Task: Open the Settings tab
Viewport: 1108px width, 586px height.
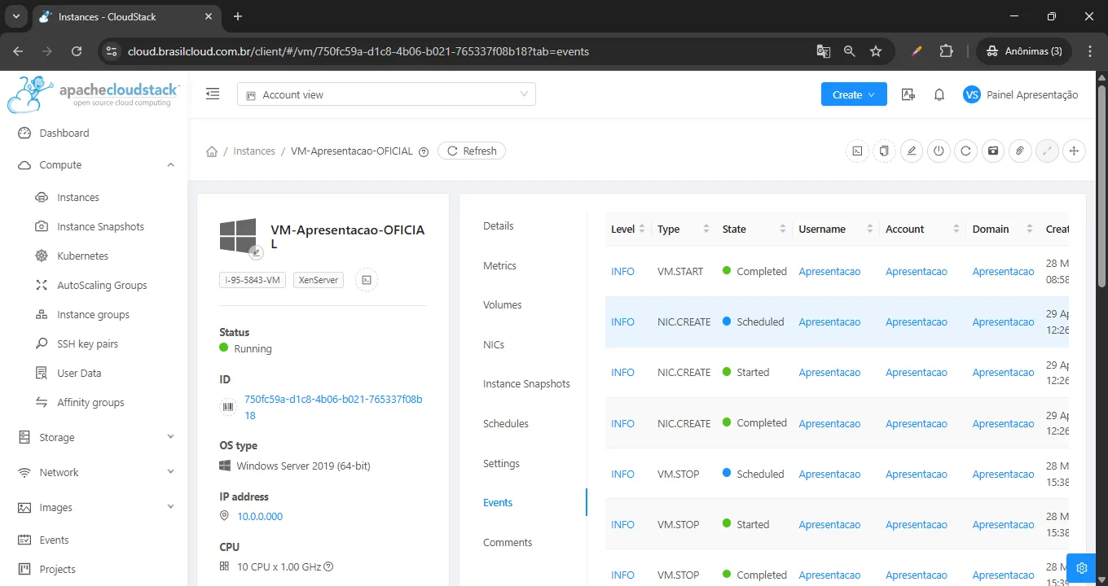Action: tap(501, 464)
